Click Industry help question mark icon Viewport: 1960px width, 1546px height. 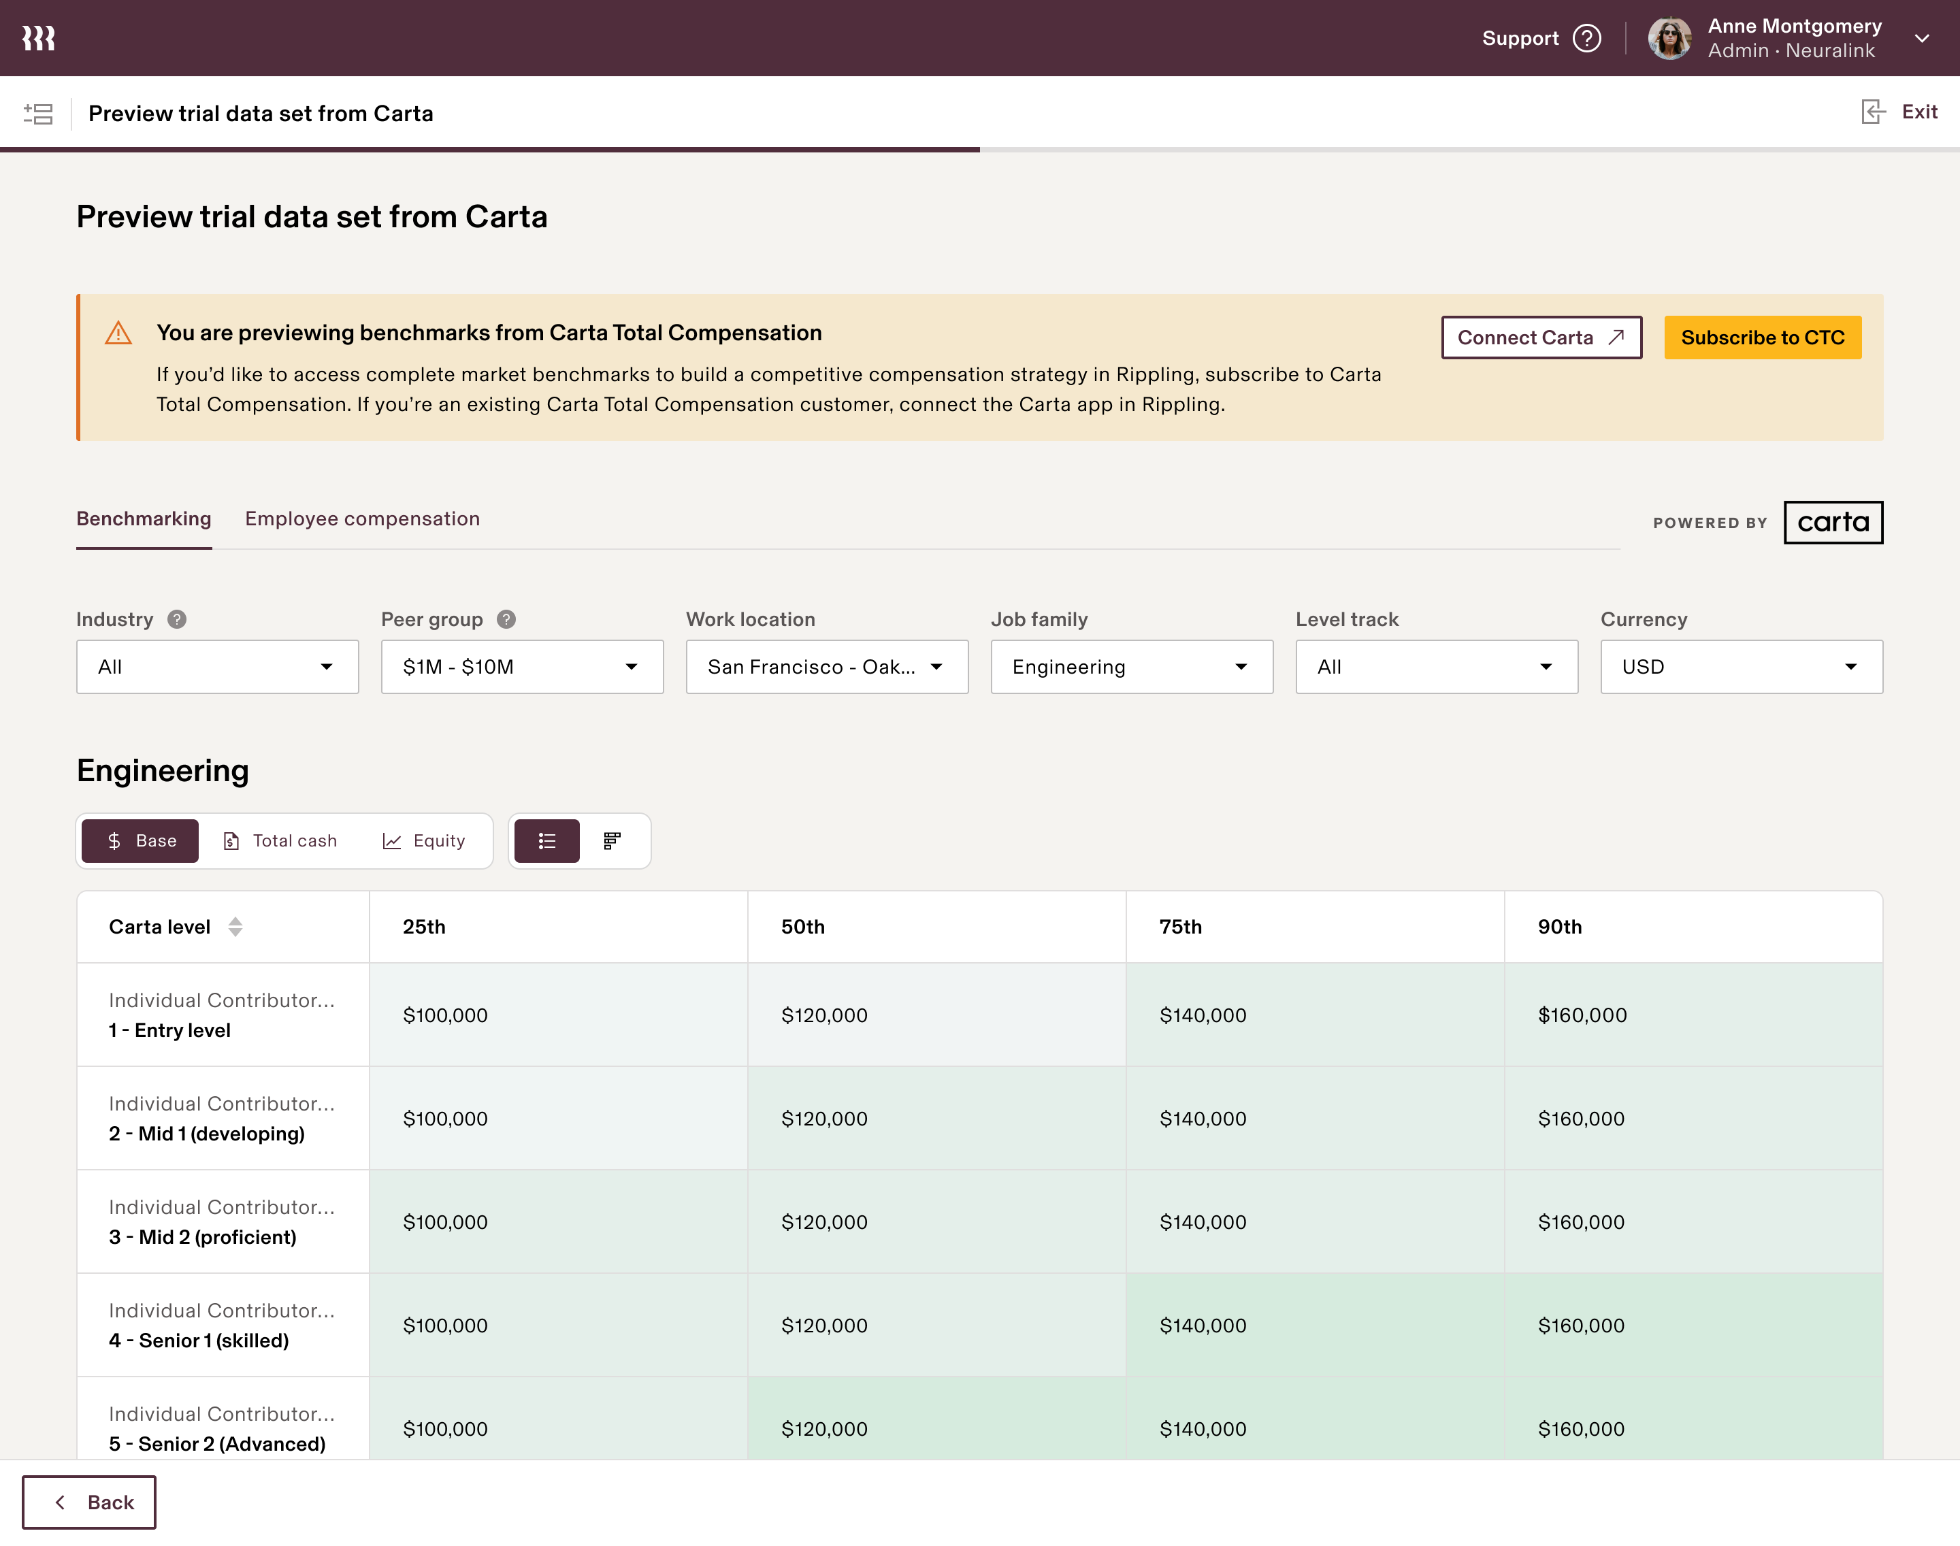tap(178, 619)
